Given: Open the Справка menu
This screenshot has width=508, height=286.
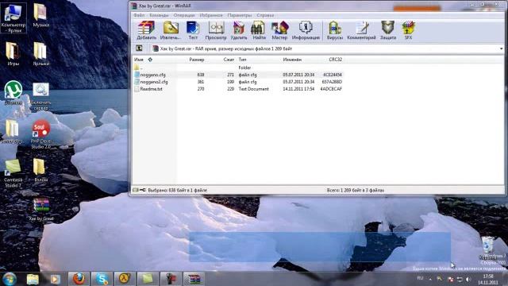Looking at the screenshot, I should pyautogui.click(x=265, y=15).
